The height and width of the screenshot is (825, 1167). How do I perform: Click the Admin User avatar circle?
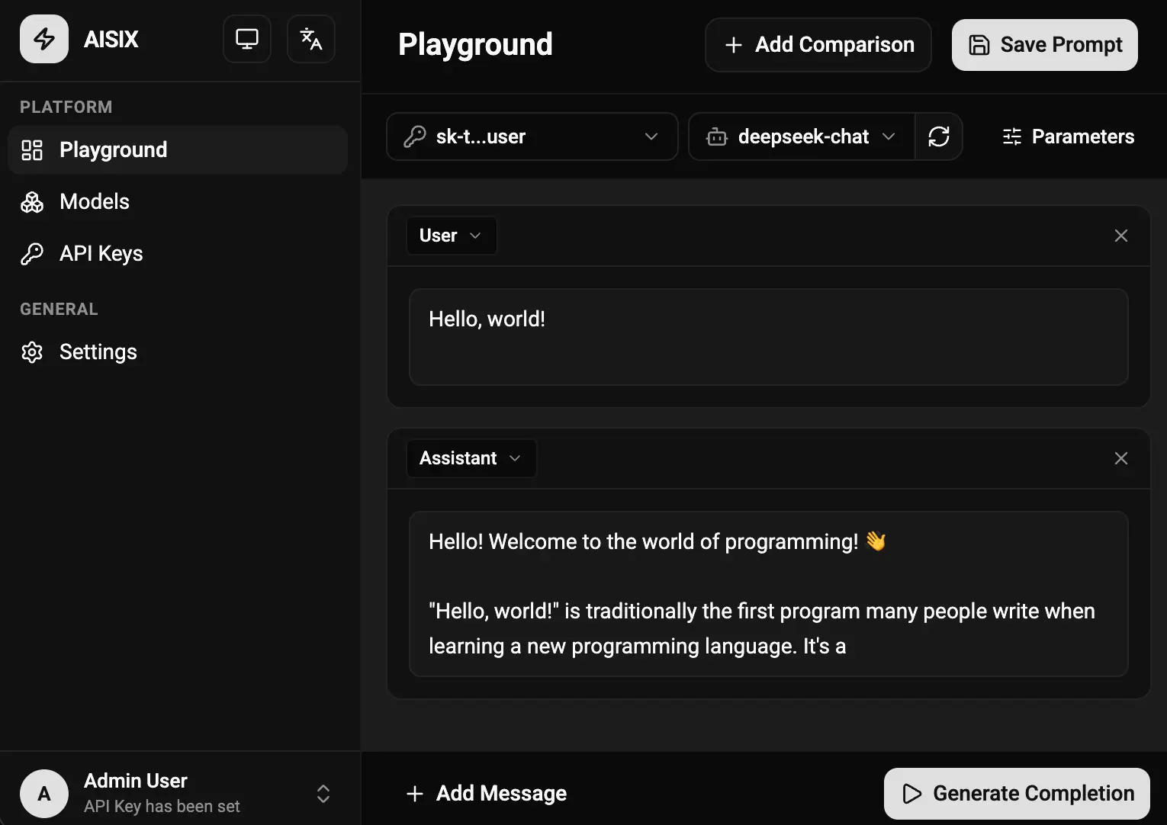[x=43, y=793]
